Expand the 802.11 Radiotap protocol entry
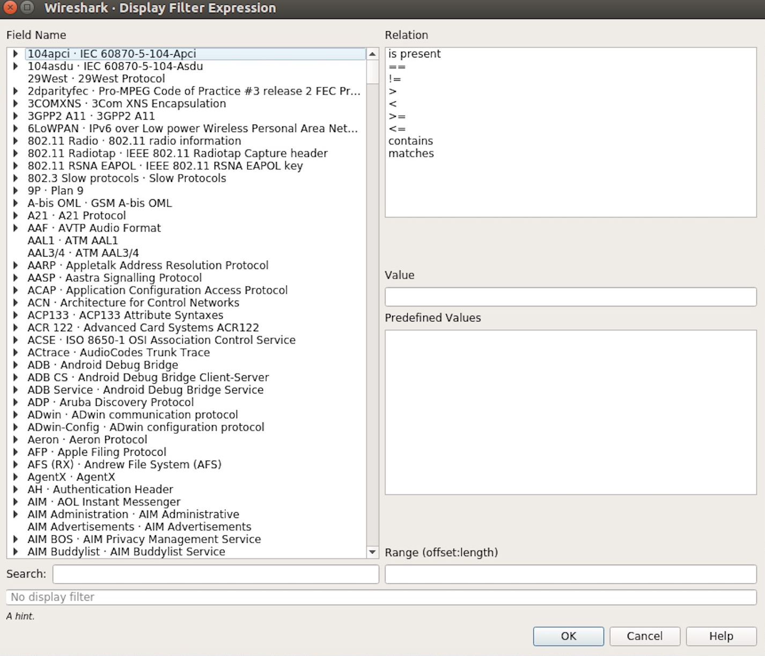The width and height of the screenshot is (765, 656). tap(15, 153)
